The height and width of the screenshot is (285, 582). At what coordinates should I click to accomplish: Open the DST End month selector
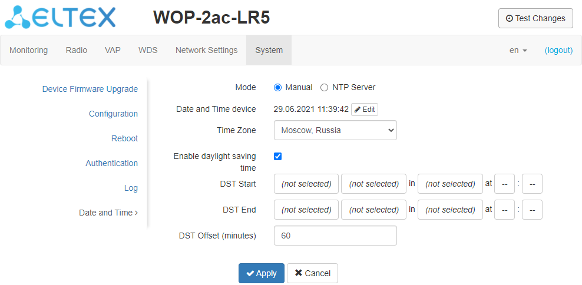pos(450,210)
